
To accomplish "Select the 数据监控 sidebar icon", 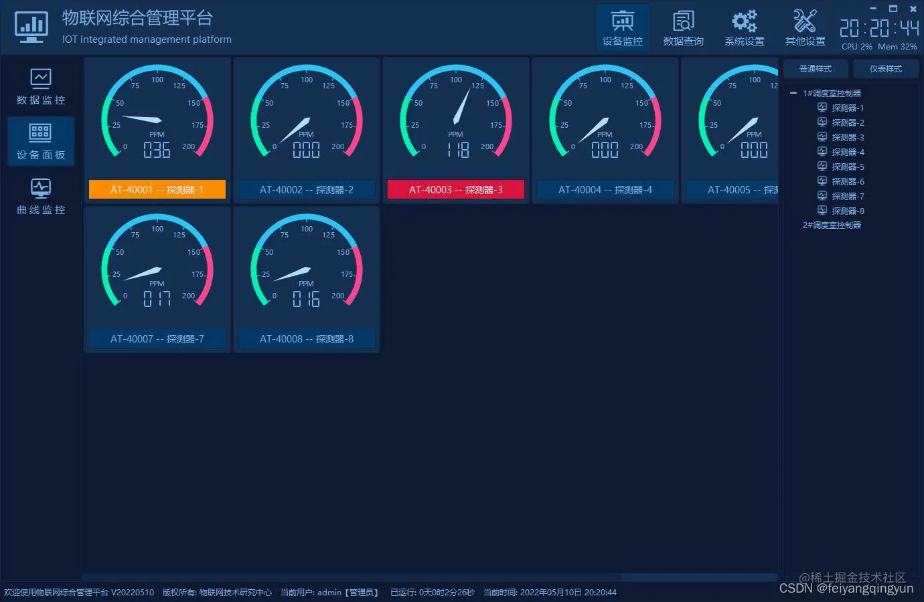I will 41,86.
